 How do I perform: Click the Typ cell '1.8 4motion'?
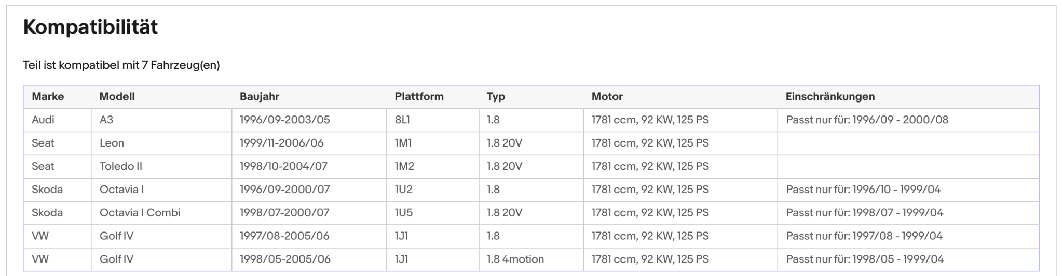[531, 259]
